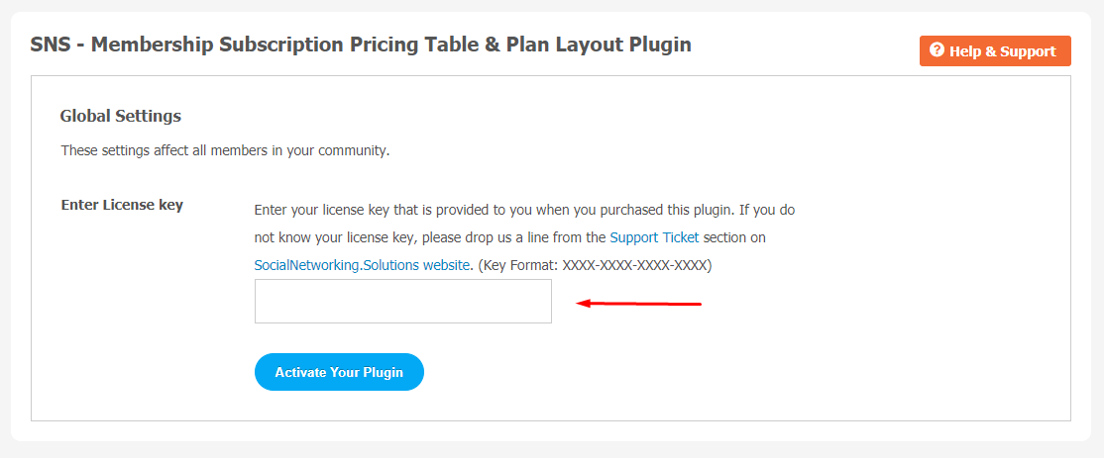Click the 'These settings affect all members' text

tap(225, 150)
